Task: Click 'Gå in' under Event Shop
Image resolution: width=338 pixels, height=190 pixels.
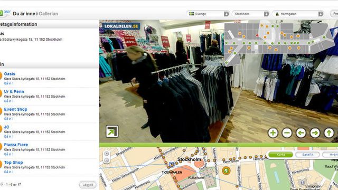Action: [8, 119]
